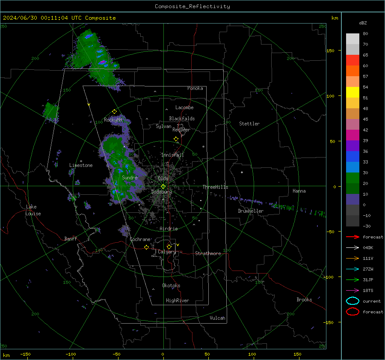
Task: Select the purple 39-36 dBZ swatch
Action: pyautogui.click(x=352, y=146)
